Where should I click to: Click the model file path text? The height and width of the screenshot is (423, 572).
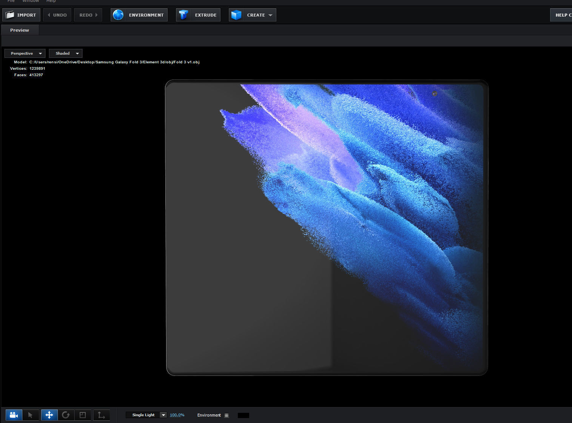pyautogui.click(x=114, y=62)
